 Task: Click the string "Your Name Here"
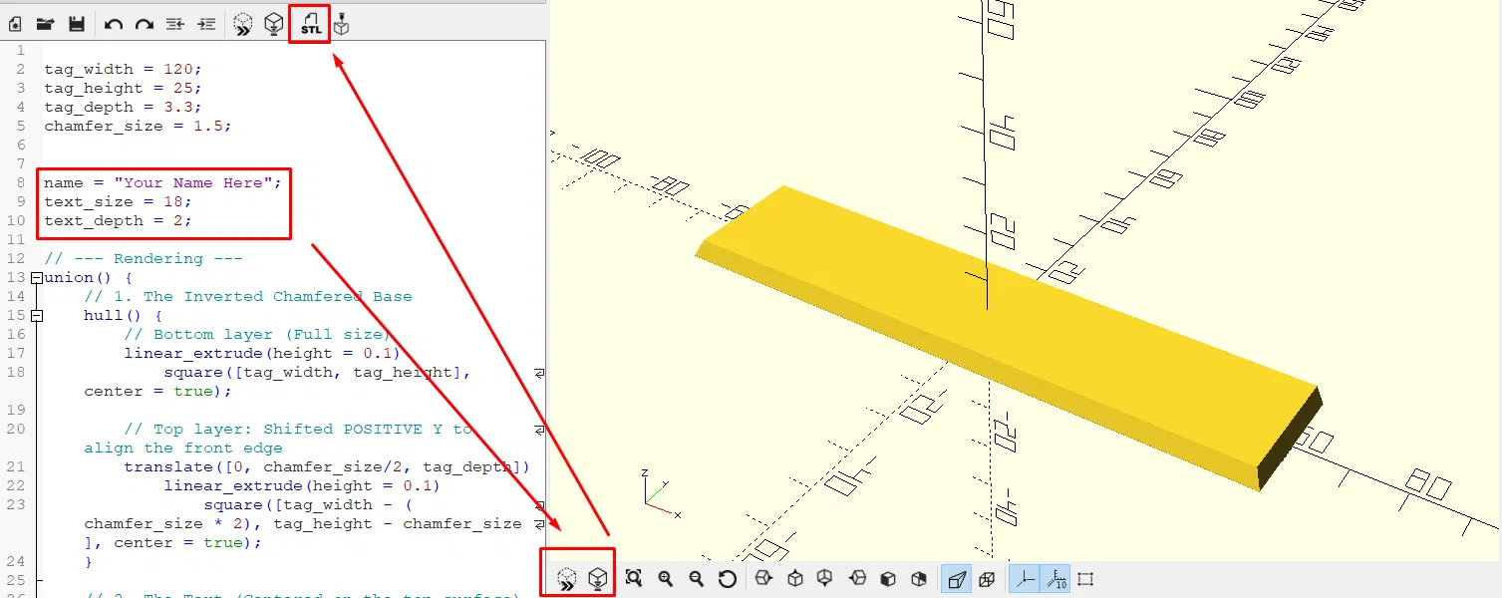pos(193,183)
